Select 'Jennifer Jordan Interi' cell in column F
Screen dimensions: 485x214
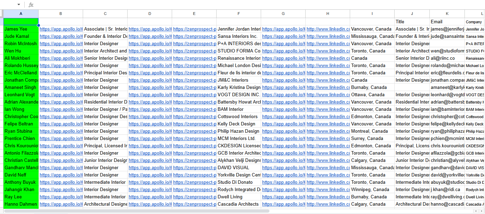pyautogui.click(x=239, y=29)
